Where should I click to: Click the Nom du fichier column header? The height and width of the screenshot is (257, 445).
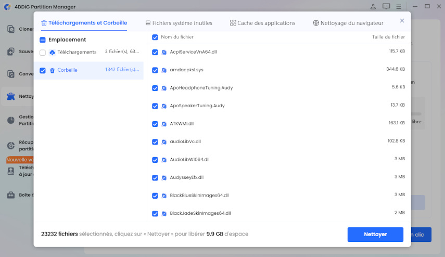pyautogui.click(x=177, y=37)
